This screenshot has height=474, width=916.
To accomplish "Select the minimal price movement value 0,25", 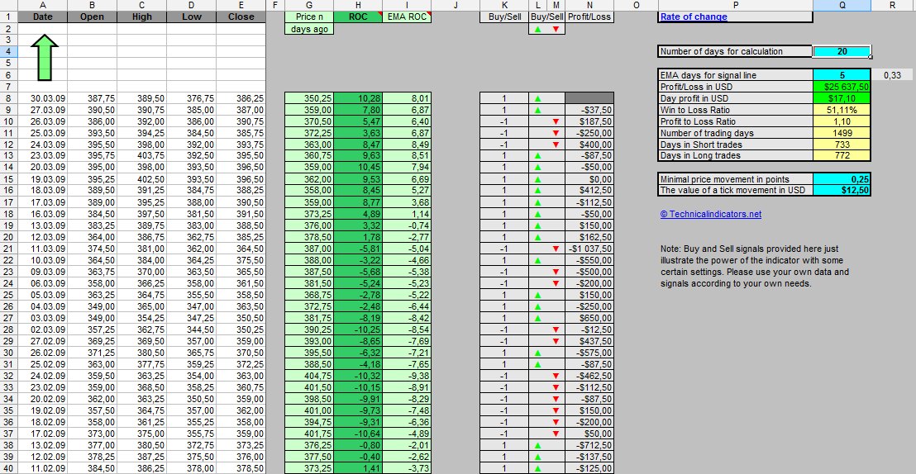I will point(842,179).
